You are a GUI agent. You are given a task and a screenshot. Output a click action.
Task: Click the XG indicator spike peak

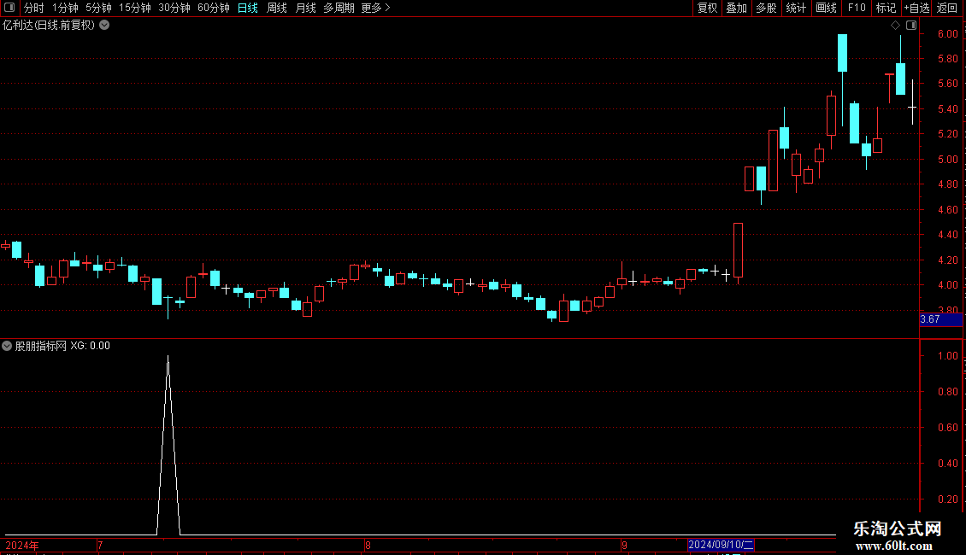(168, 358)
